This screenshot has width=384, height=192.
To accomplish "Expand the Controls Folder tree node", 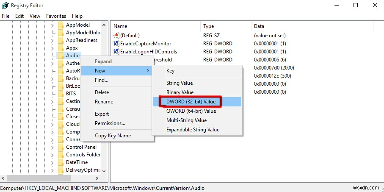I will (x=52, y=155).
